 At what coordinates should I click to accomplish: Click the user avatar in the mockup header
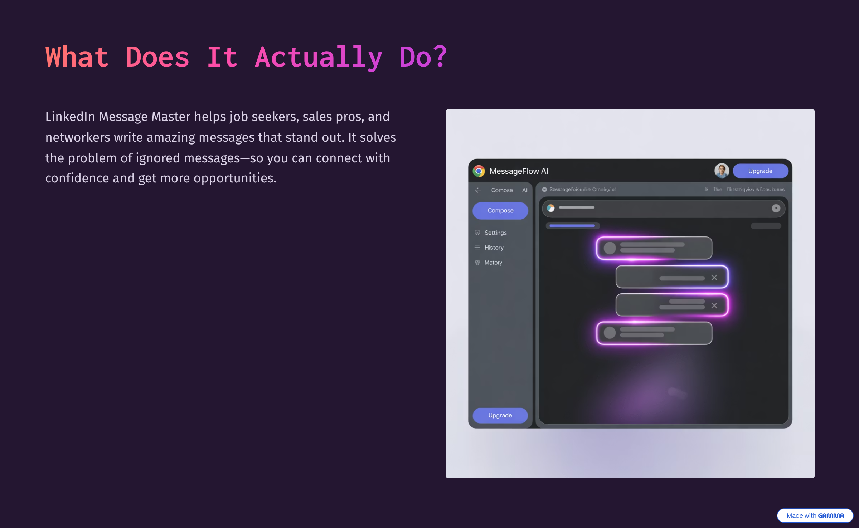tap(722, 171)
